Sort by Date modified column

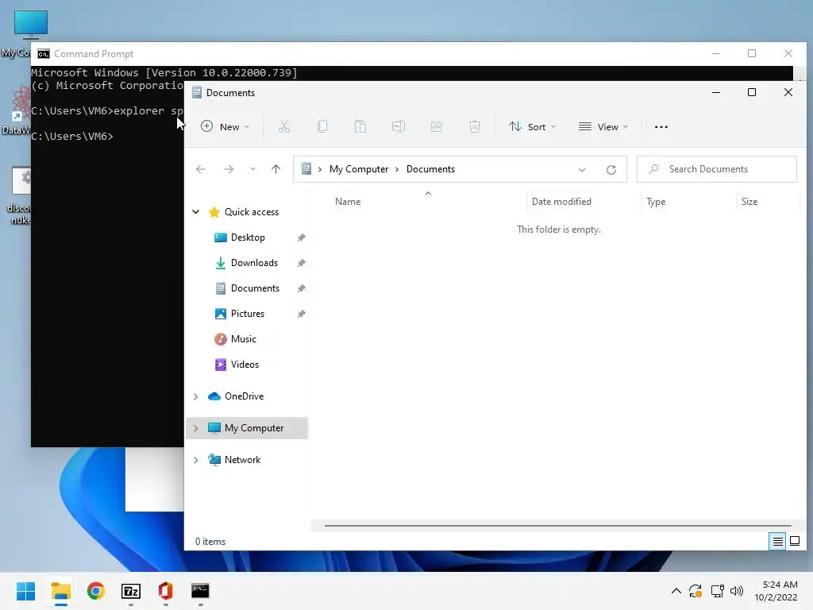561,202
